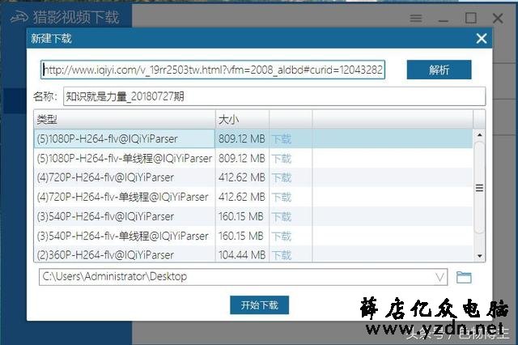Click the 104.44 MB size cell
This screenshot has height=345, width=518.
242,255
